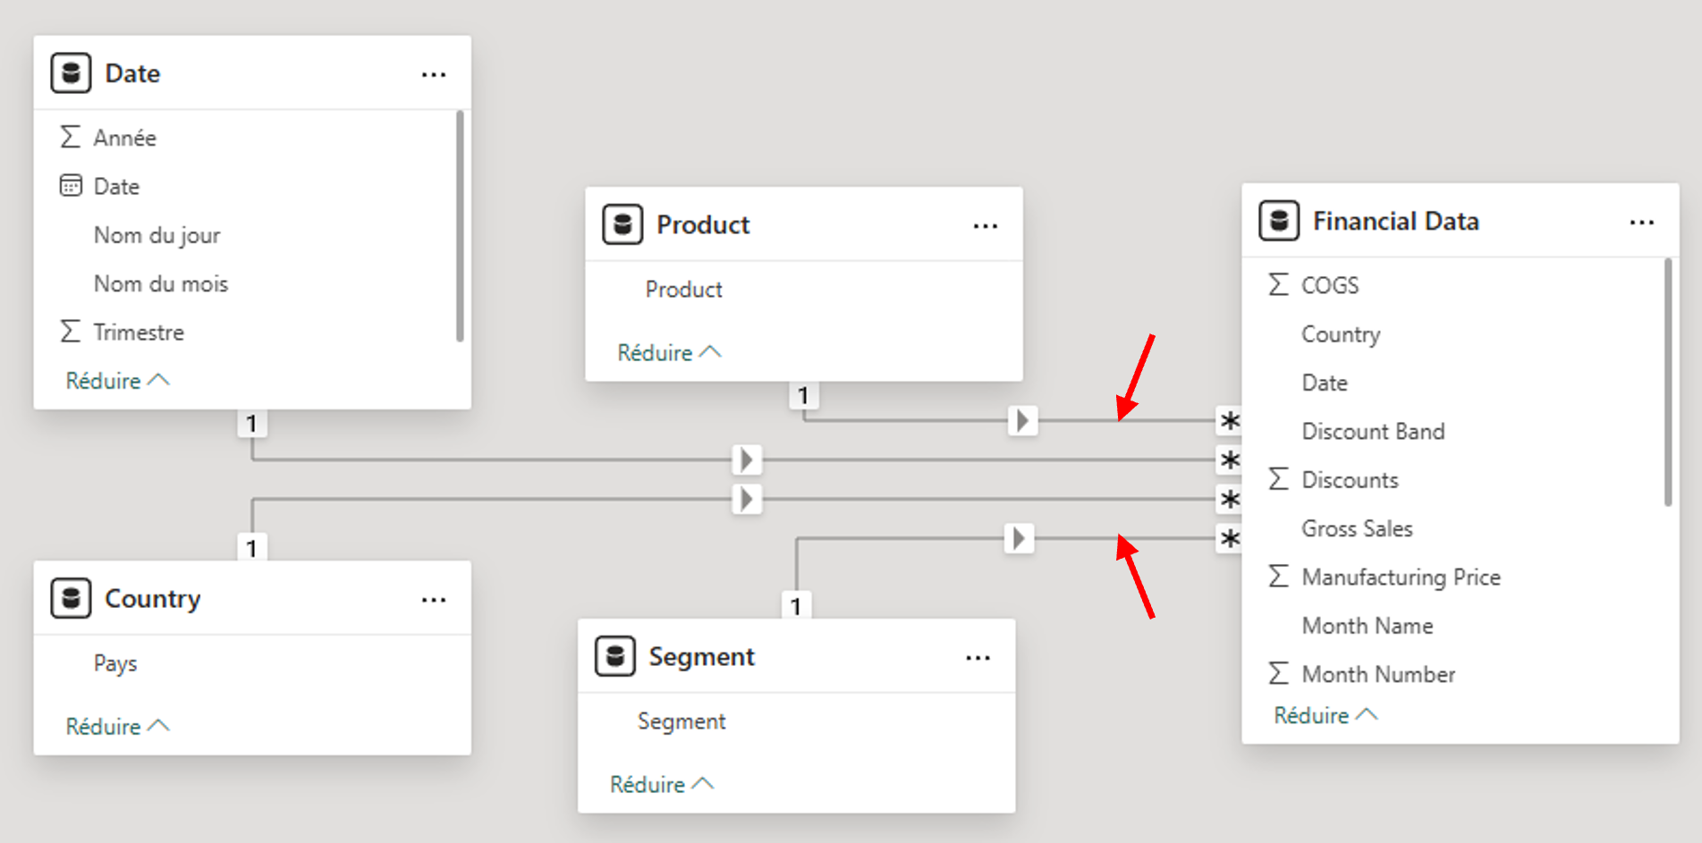The width and height of the screenshot is (1702, 843).
Task: Open the Product table ellipsis menu
Action: point(985,225)
